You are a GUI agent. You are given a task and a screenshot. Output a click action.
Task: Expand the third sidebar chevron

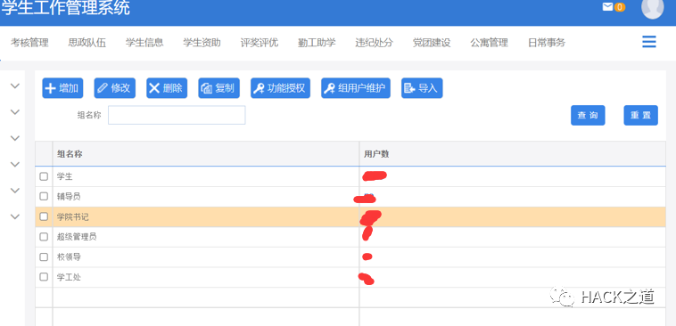(15, 138)
